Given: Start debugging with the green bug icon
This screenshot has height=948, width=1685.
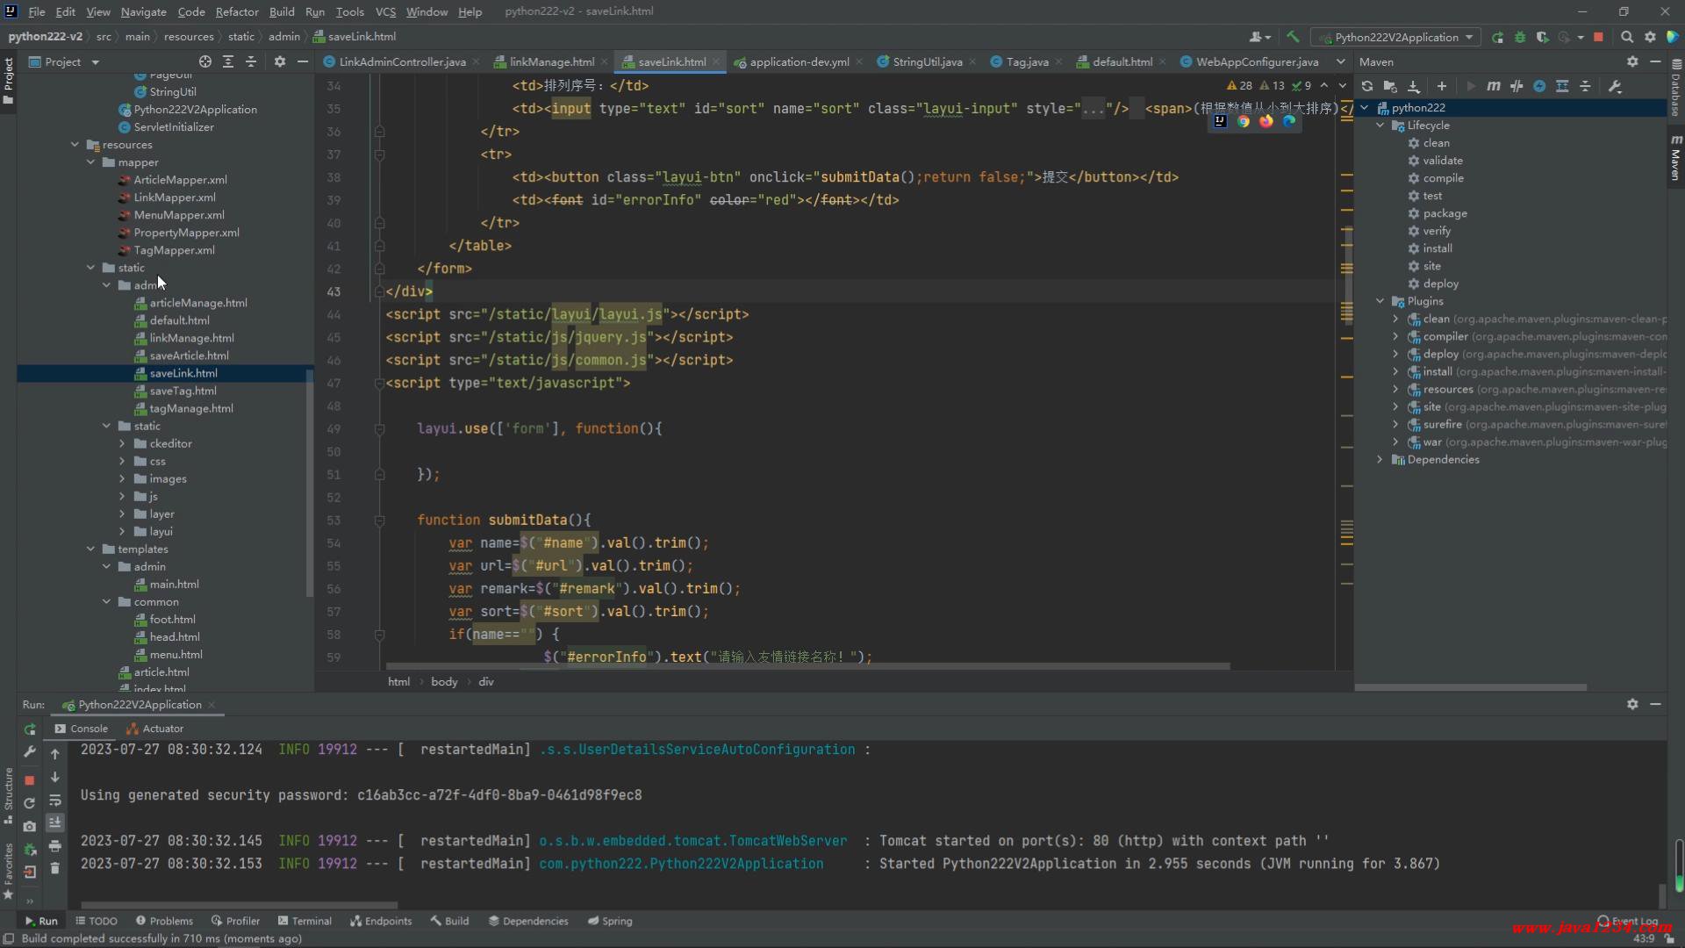Looking at the screenshot, I should coord(1520,37).
